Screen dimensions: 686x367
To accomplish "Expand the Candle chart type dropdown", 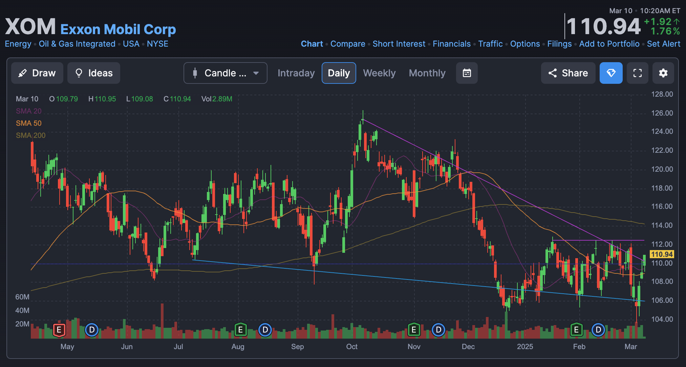I will pyautogui.click(x=225, y=73).
